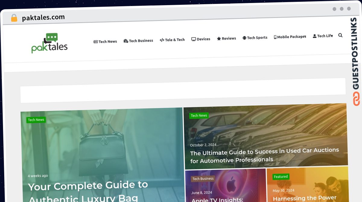Open Tech Business tag on Apple TV article

coord(203,179)
